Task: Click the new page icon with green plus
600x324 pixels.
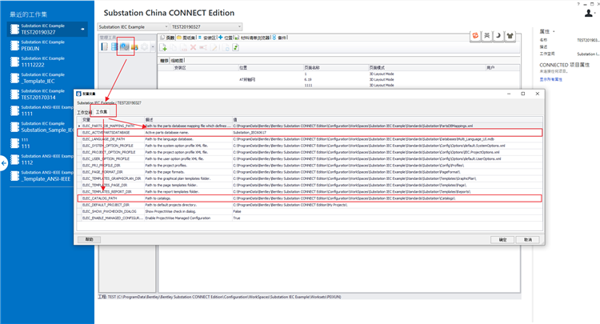Action: click(x=163, y=47)
